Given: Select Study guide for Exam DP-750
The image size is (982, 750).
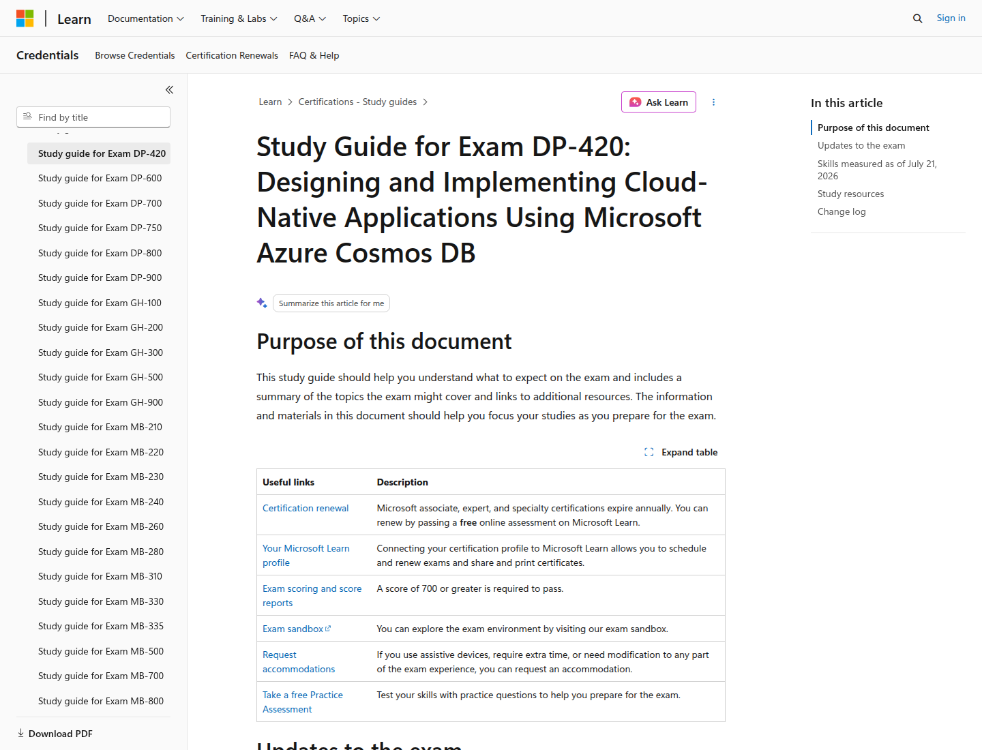Looking at the screenshot, I should (99, 228).
